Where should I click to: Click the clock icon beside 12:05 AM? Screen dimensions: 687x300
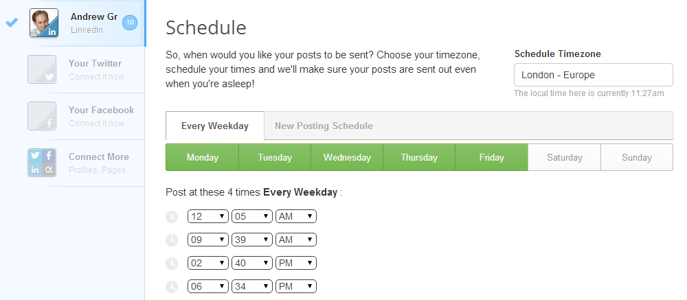172,217
